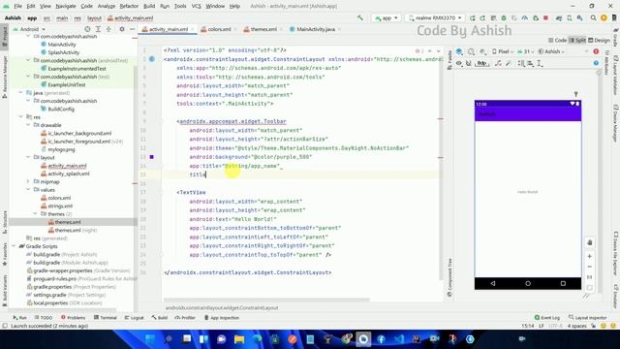This screenshot has width=620, height=349.
Task: Collapse the values folder
Action: pyautogui.click(x=28, y=190)
